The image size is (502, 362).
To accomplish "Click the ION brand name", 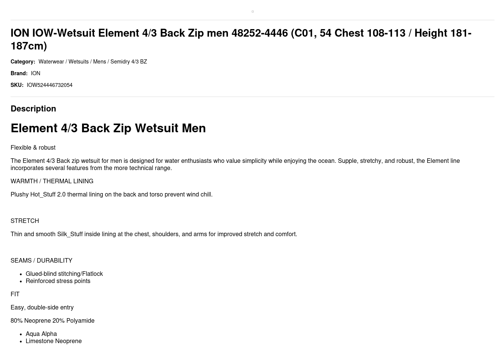I will (x=36, y=73).
